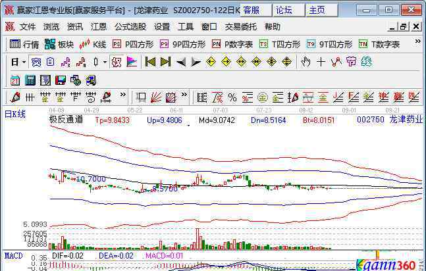The height and width of the screenshot is (271, 426).
Task: Click the 极反通道 indicator name
Action: pos(66,119)
